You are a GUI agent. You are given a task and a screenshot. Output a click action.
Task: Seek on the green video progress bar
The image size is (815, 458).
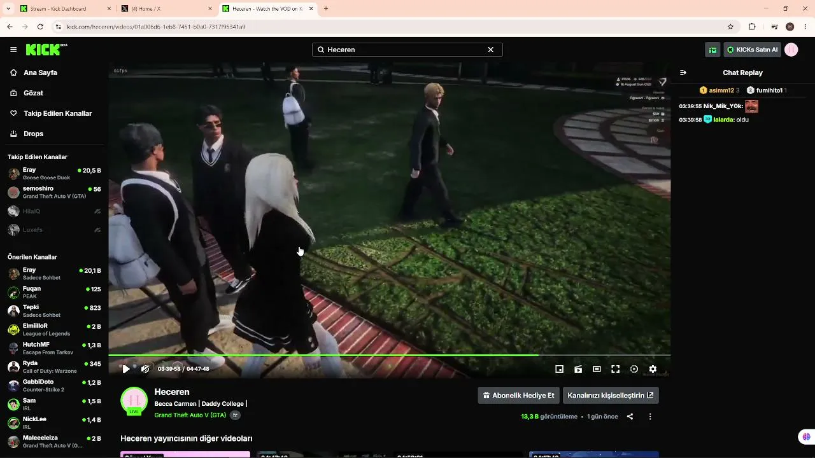pyautogui.click(x=389, y=355)
